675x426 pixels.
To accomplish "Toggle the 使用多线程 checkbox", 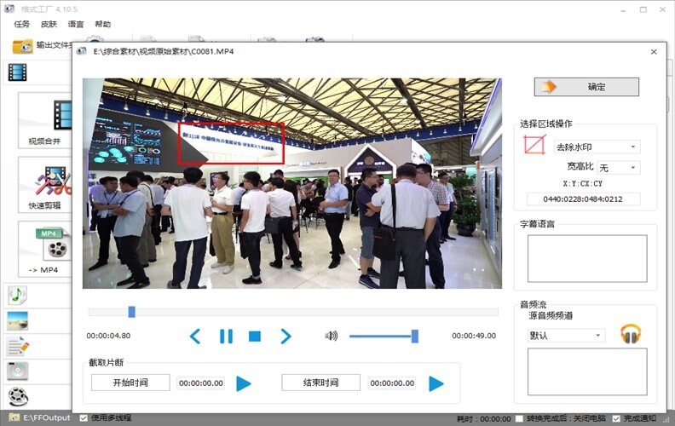I will tap(84, 418).
